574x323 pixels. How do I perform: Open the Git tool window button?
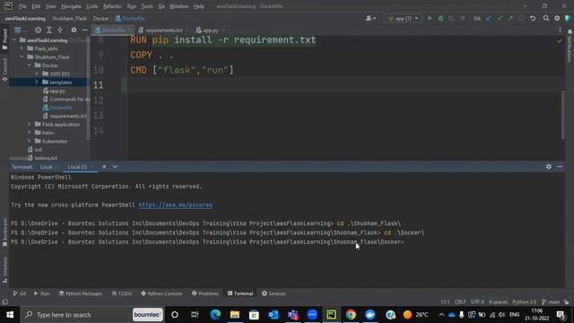(x=20, y=293)
